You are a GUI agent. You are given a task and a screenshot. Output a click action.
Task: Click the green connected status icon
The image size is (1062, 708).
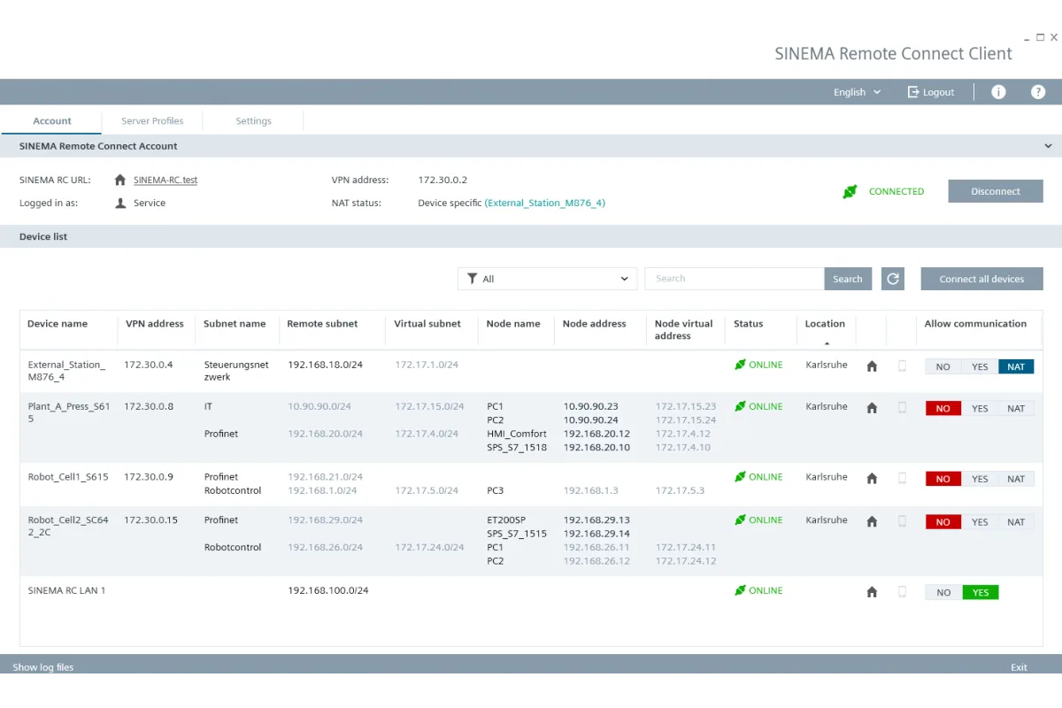(850, 191)
